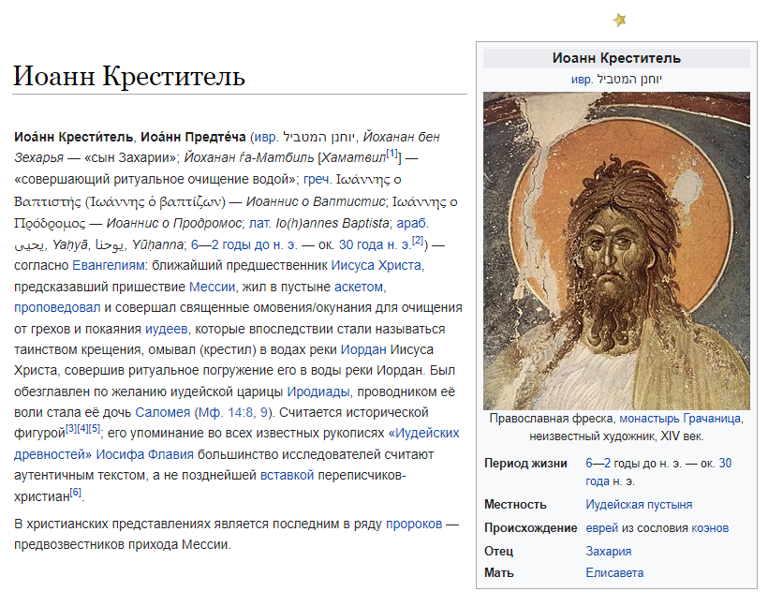
Task: Follow the «проповедовал» link
Action: (57, 307)
